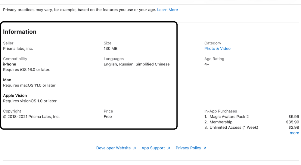The height and width of the screenshot is (165, 301).
Task: Open the Learn More privacy link
Action: tap(167, 10)
